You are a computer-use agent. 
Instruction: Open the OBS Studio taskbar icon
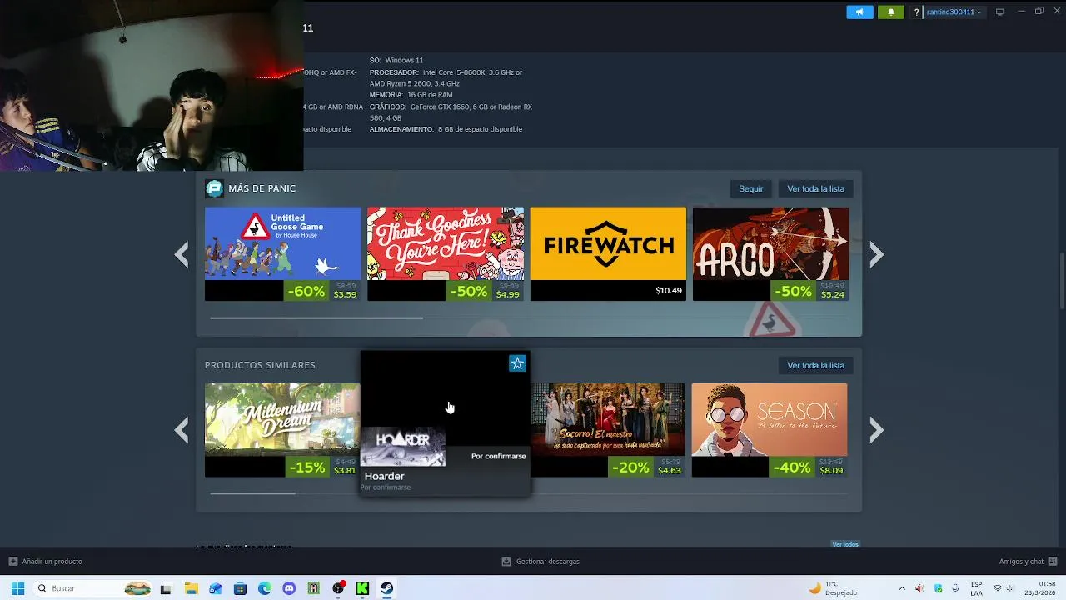point(338,588)
